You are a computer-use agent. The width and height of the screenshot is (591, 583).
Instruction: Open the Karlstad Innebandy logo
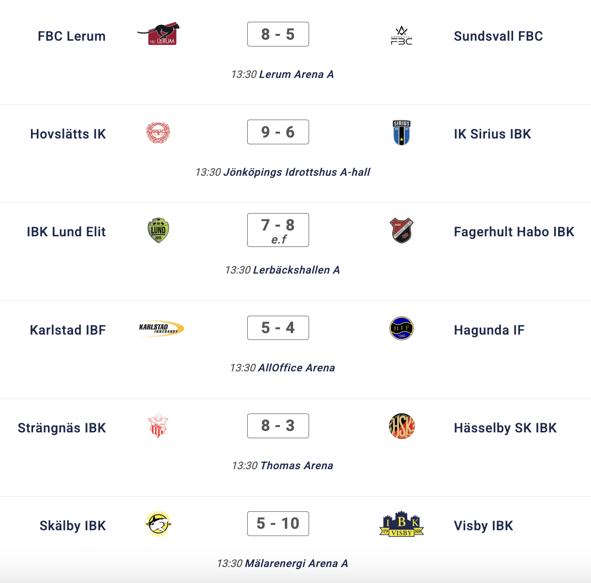coord(161,329)
